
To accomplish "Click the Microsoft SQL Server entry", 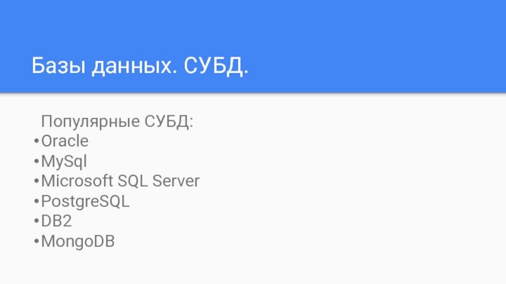I will [x=120, y=181].
